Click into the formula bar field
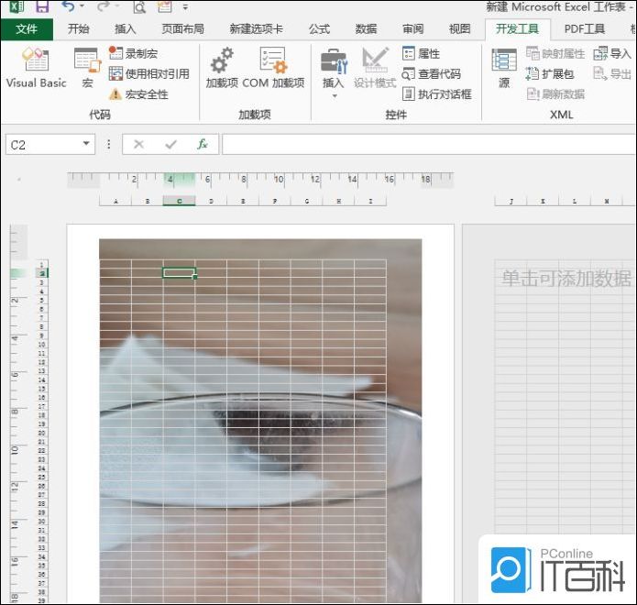This screenshot has height=605, width=637. (429, 144)
